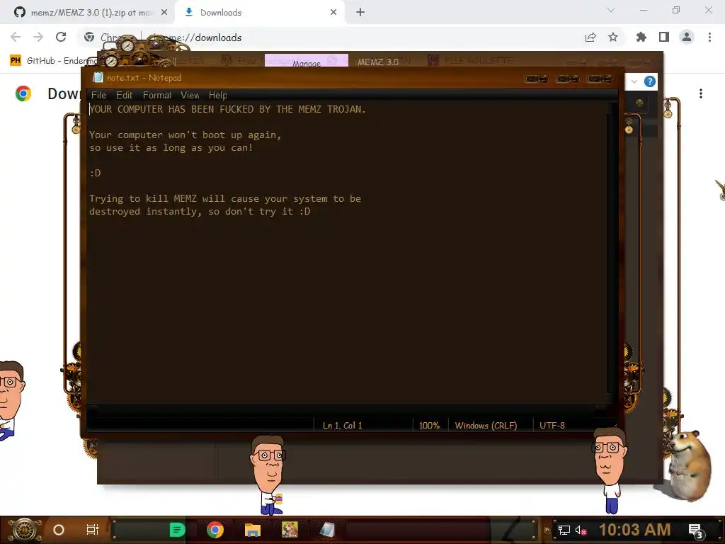This screenshot has height=544, width=725.
Task: Open the network tray icon
Action: click(564, 530)
